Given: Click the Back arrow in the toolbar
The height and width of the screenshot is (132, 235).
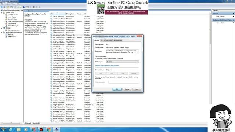Looking at the screenshot, I should point(1,7).
